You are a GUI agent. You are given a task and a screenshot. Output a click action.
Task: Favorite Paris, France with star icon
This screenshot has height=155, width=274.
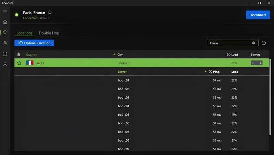tap(50, 13)
